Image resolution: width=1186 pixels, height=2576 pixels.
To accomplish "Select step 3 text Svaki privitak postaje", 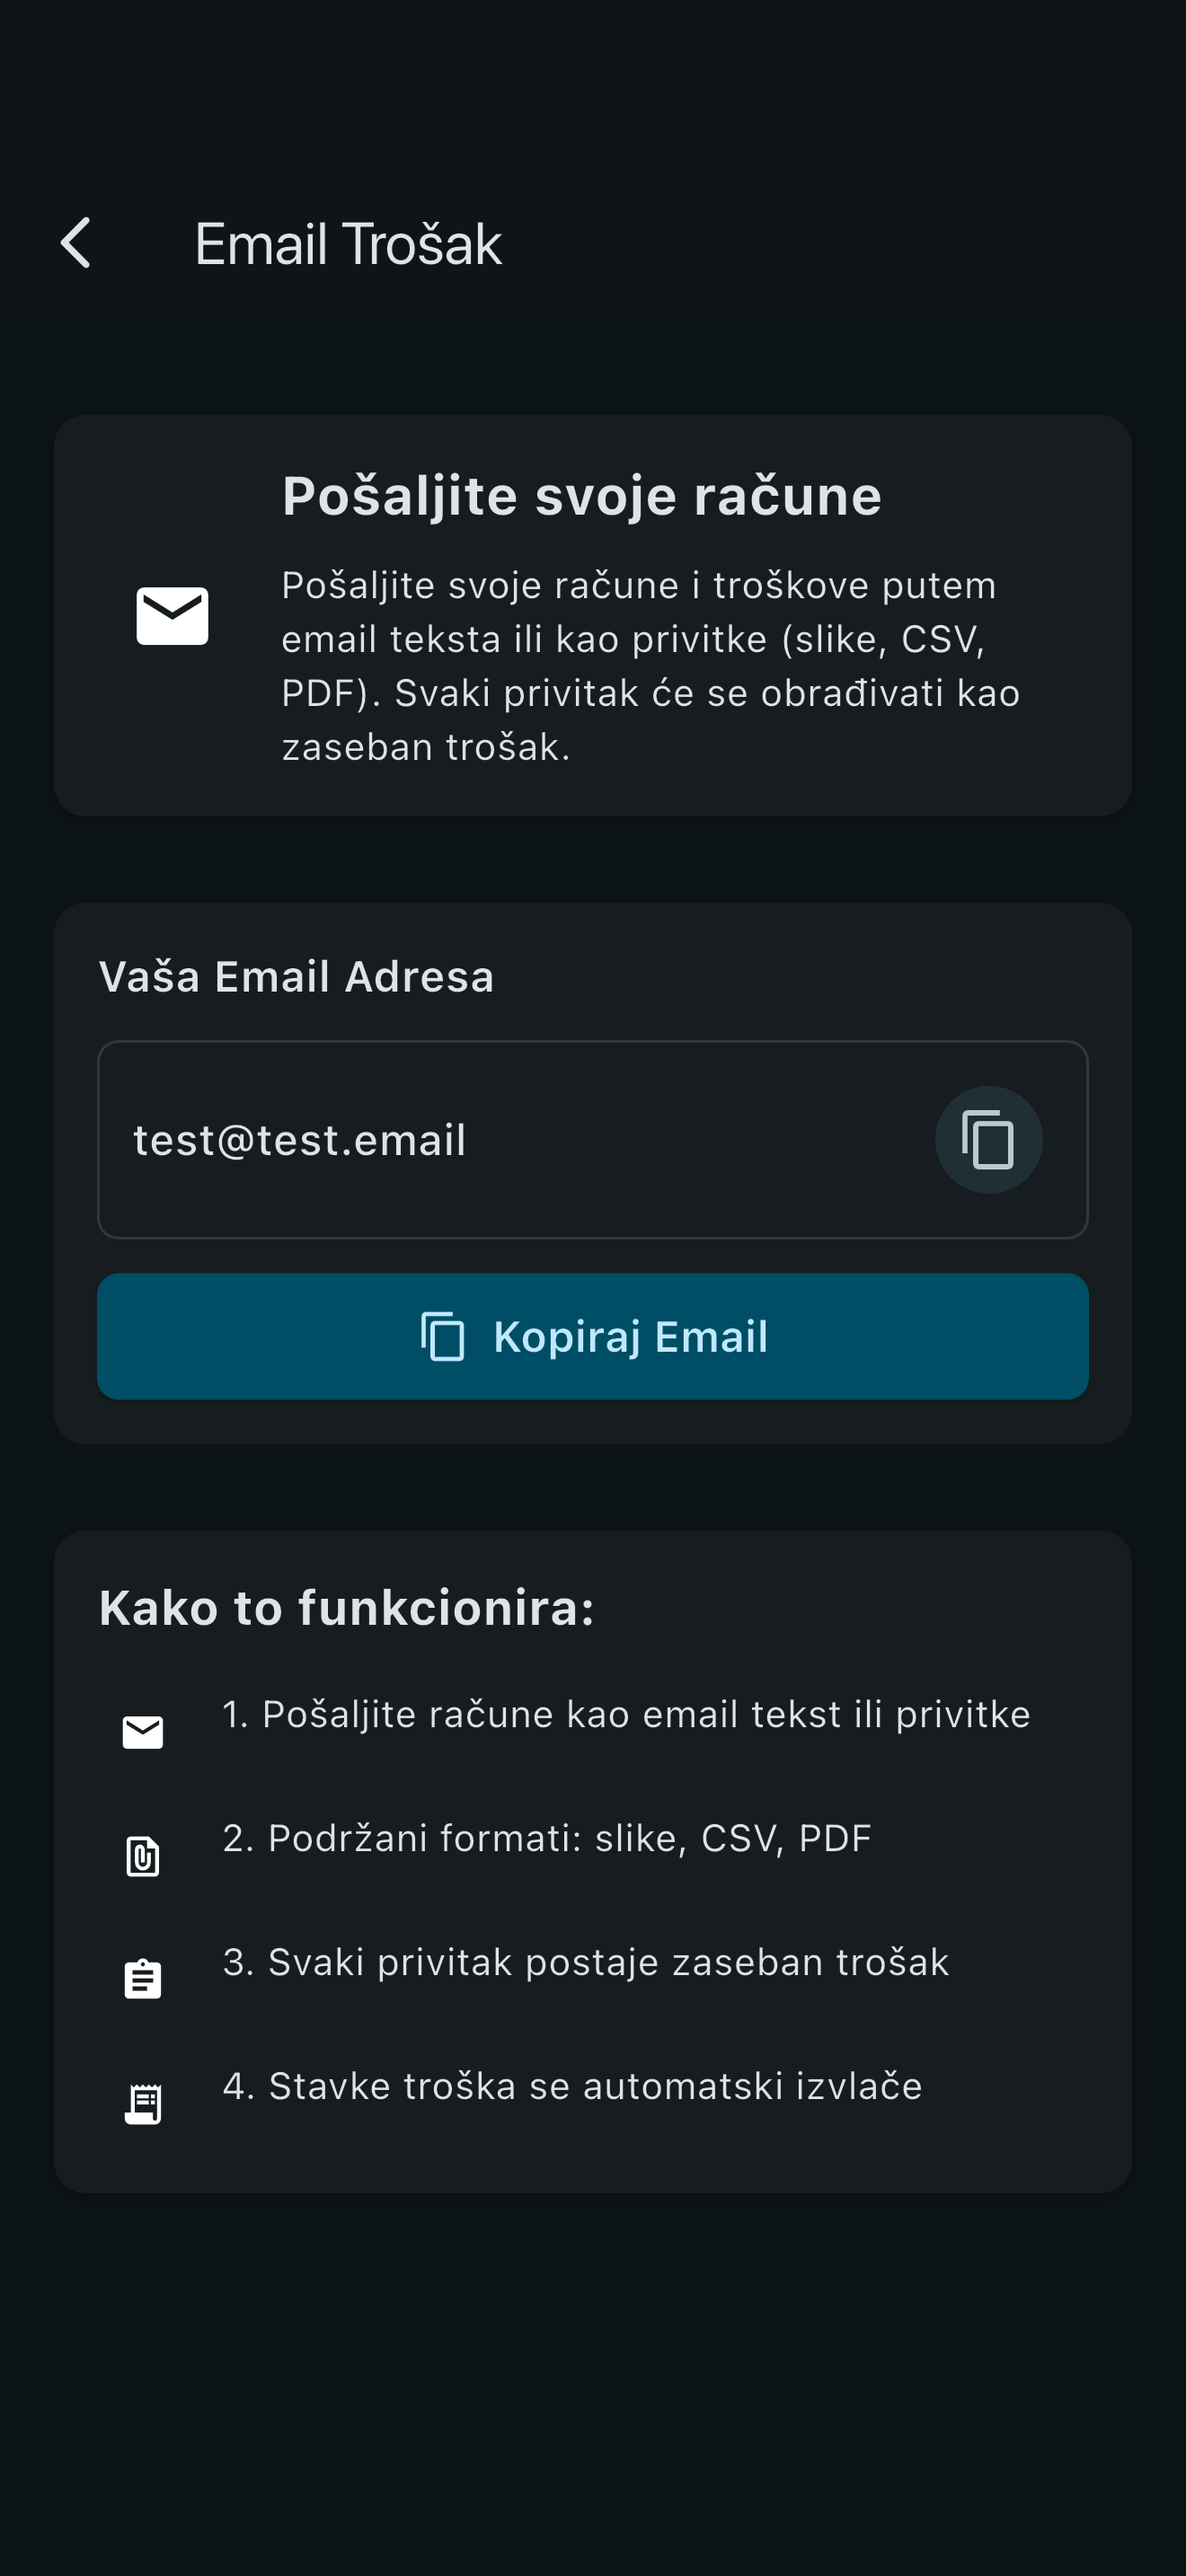I will pyautogui.click(x=586, y=1962).
